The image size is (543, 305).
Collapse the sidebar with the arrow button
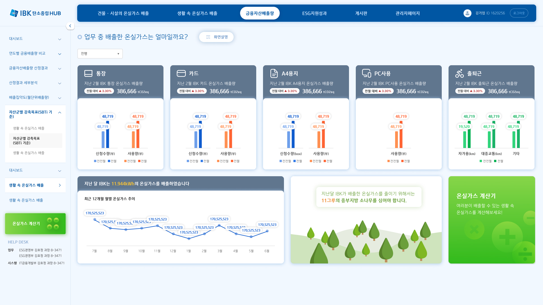(x=70, y=26)
